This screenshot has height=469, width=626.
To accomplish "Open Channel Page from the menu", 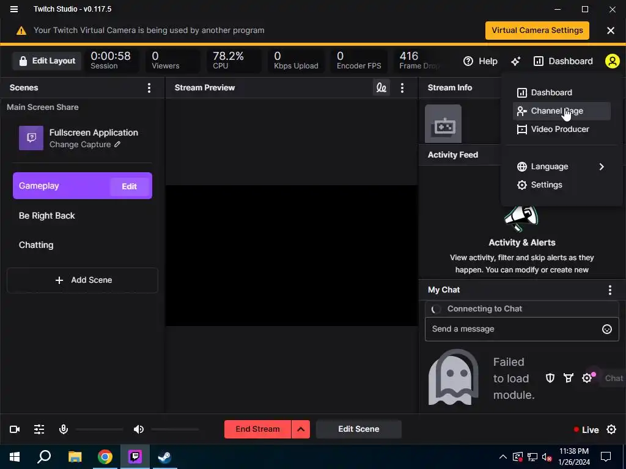I will click(x=562, y=111).
